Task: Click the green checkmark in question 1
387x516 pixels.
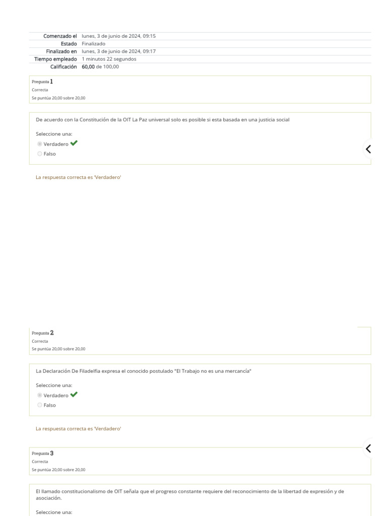Action: click(x=74, y=144)
